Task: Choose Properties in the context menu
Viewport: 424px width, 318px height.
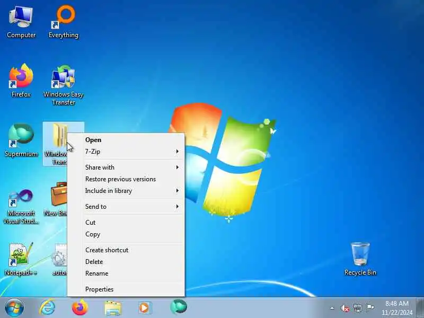Action: 126,289
